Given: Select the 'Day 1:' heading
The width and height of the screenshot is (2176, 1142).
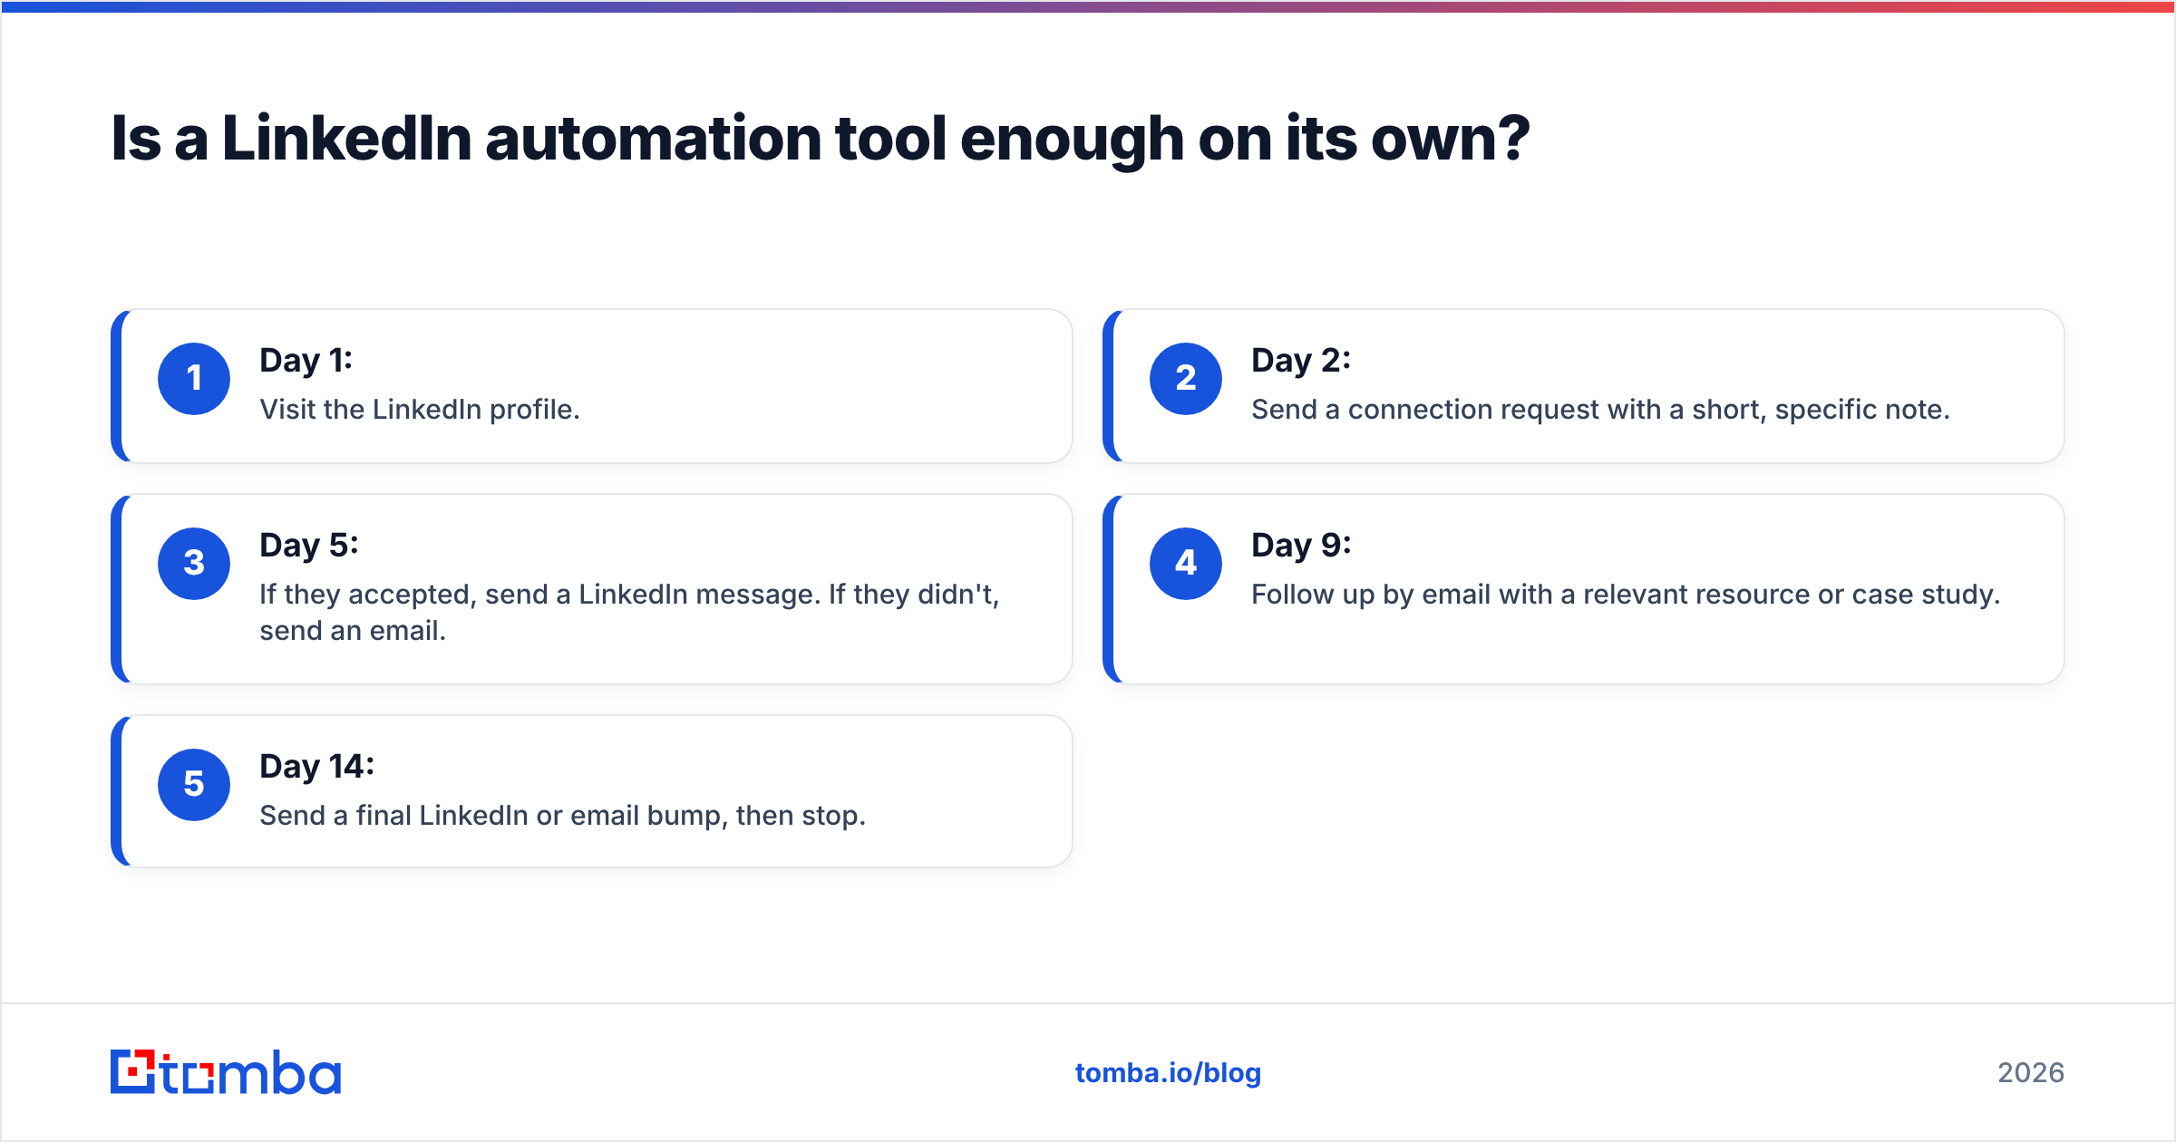Looking at the screenshot, I should (306, 361).
